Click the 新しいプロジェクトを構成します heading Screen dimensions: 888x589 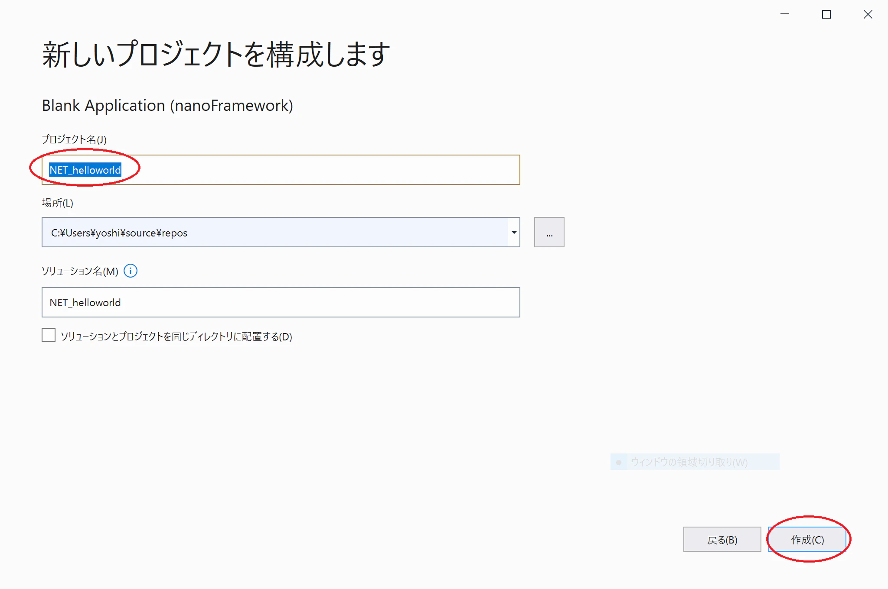pyautogui.click(x=216, y=55)
